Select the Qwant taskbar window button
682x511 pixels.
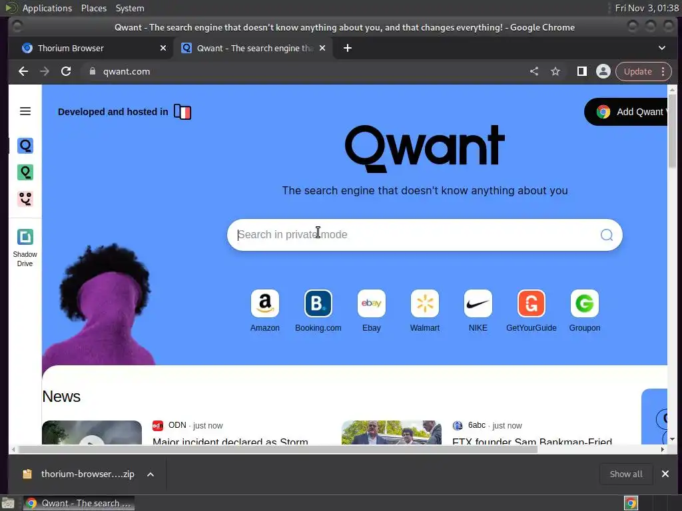(x=79, y=503)
